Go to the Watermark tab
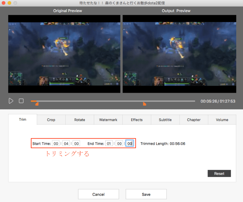This screenshot has width=243, height=202. [108, 120]
